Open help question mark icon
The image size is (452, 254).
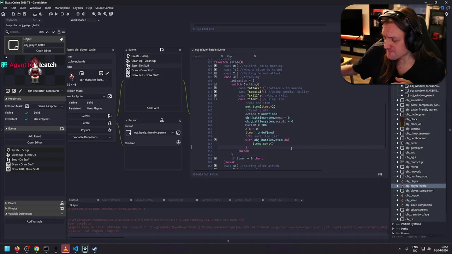click(84, 14)
